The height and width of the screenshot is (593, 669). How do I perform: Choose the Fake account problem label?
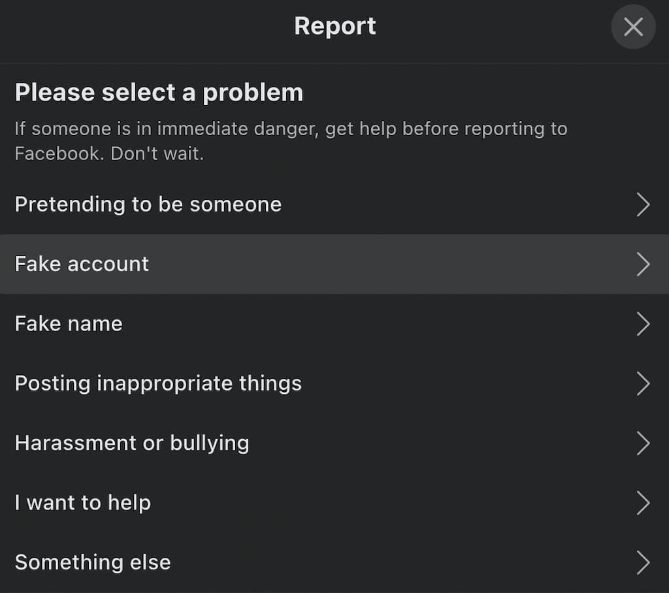82,264
